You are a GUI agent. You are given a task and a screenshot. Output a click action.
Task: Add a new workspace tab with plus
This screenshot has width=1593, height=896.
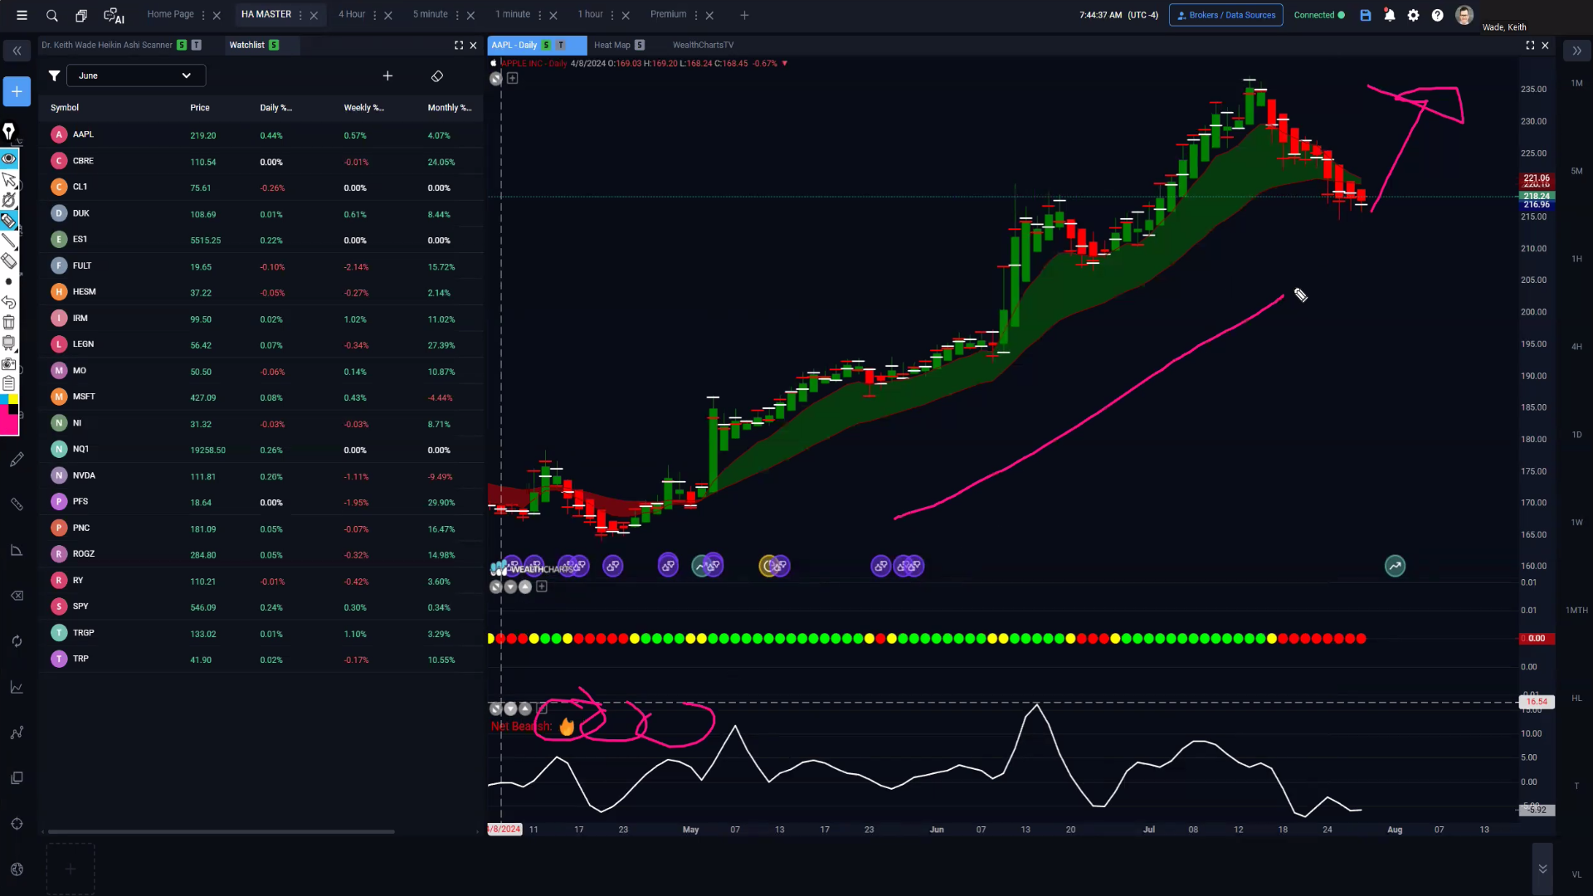click(x=744, y=15)
